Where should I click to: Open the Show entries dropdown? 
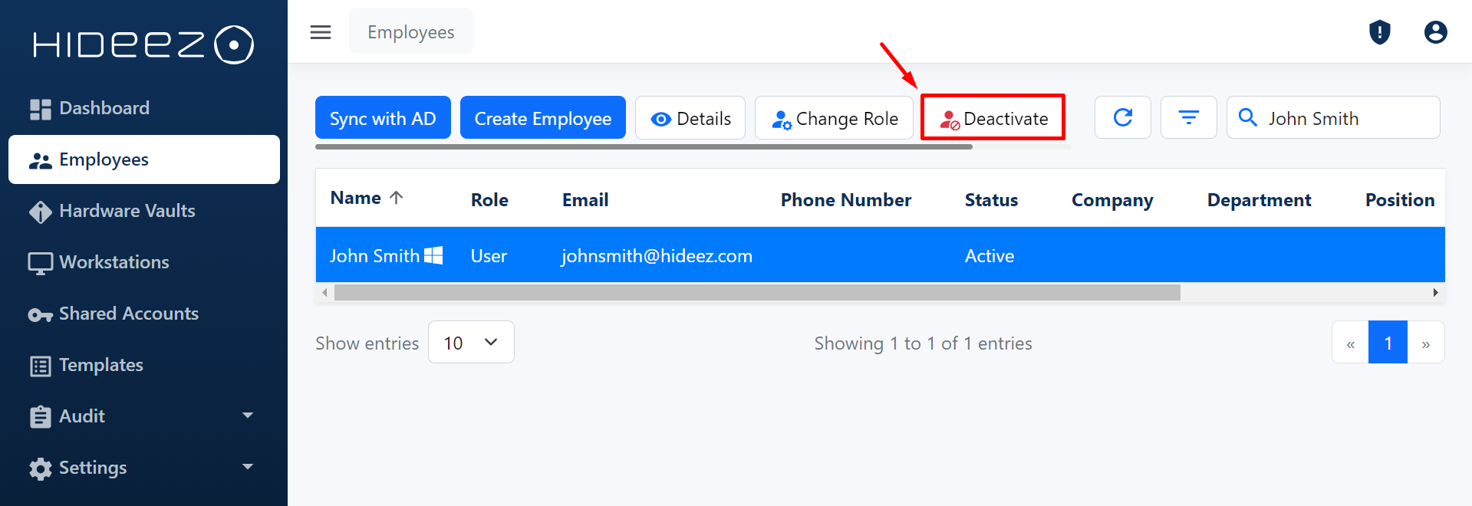471,343
